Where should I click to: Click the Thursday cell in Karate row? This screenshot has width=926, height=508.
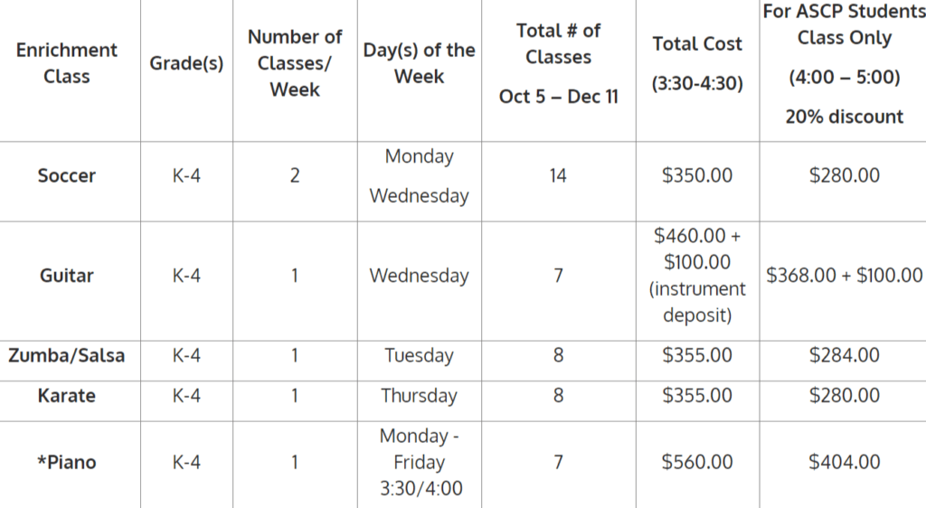point(419,396)
